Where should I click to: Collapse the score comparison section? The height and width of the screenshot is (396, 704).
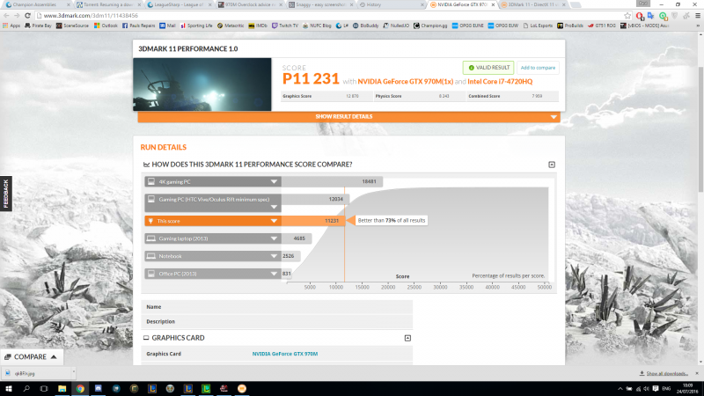pyautogui.click(x=552, y=165)
